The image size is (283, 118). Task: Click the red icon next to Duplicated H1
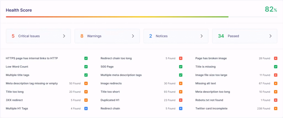tap(180, 100)
